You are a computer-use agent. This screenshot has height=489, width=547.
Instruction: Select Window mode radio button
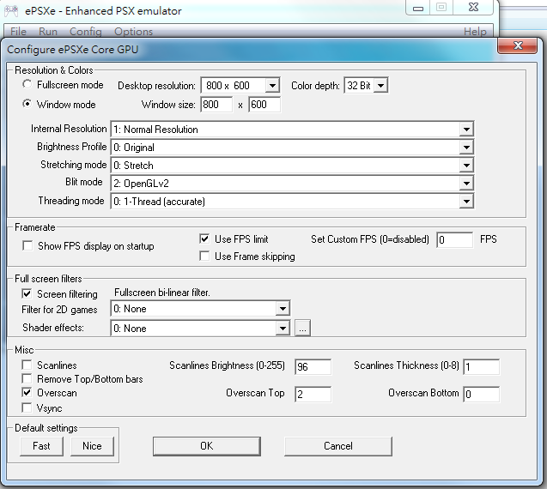pyautogui.click(x=27, y=104)
